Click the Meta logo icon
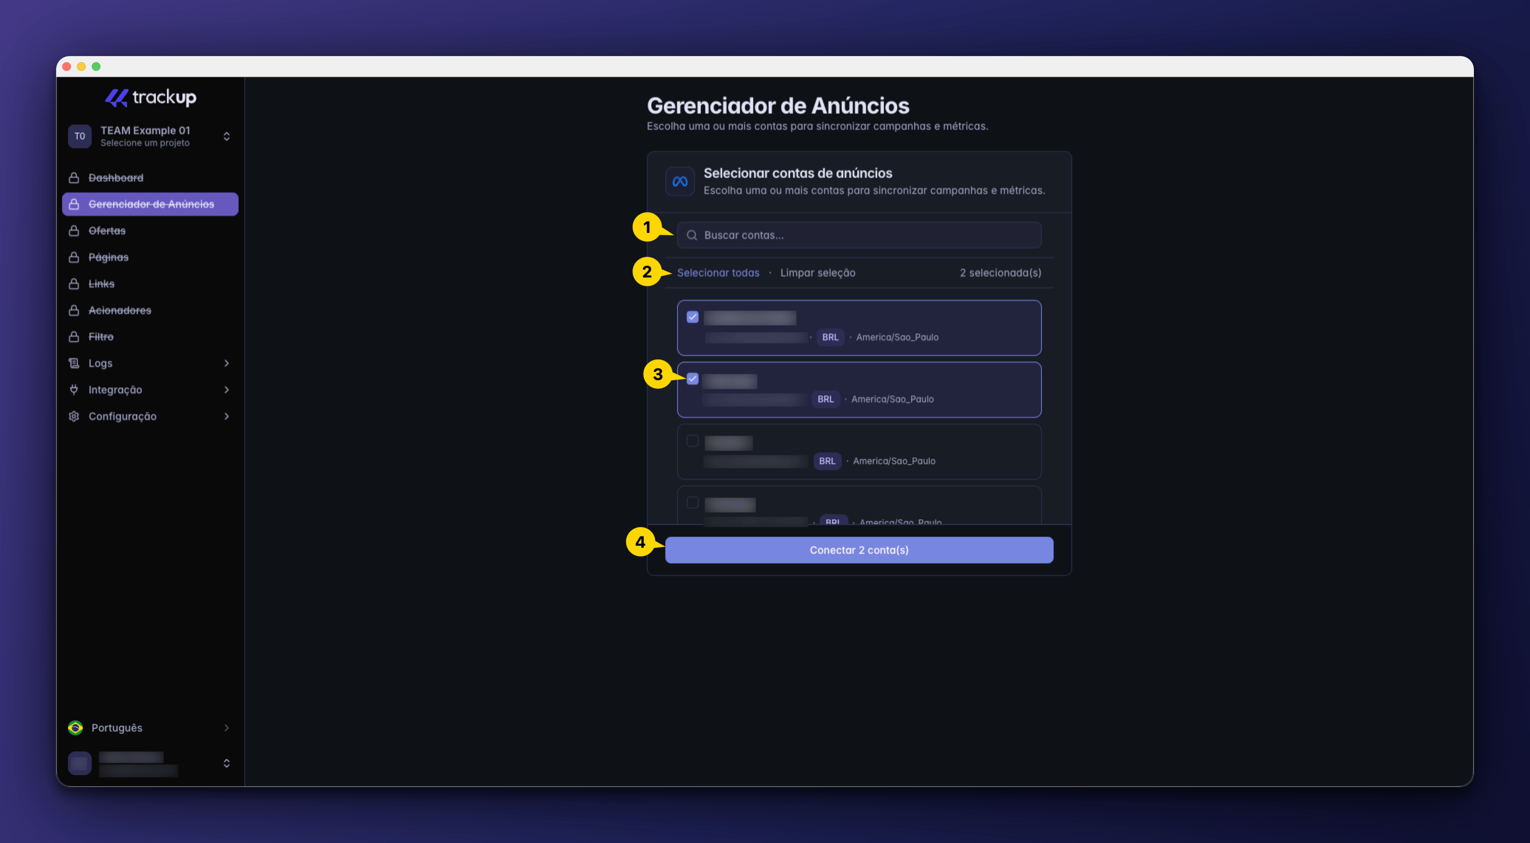 [680, 181]
